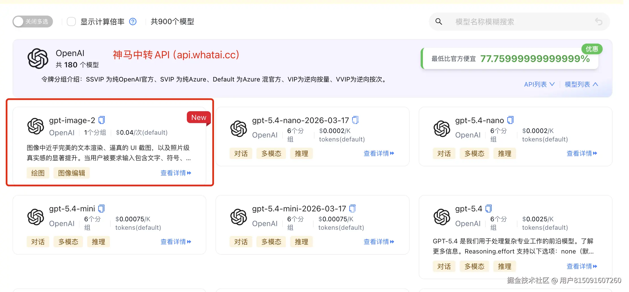Select the gpt-5.4-nano-2026-03-17 model title

pos(301,120)
